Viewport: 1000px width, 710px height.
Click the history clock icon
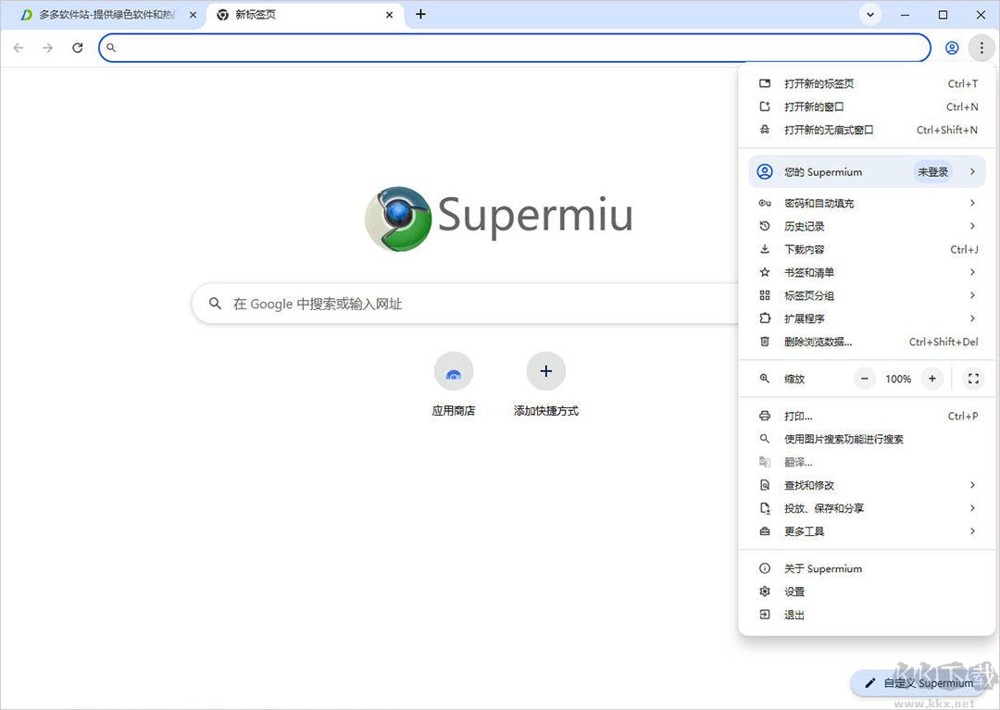[x=765, y=226]
